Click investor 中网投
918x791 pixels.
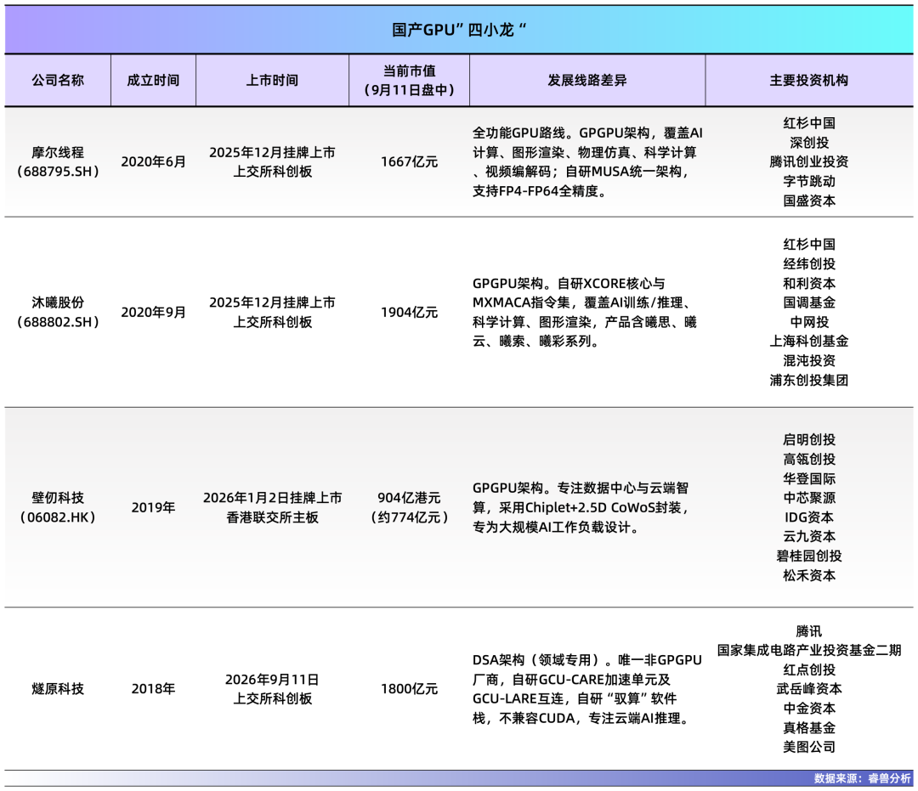(809, 322)
